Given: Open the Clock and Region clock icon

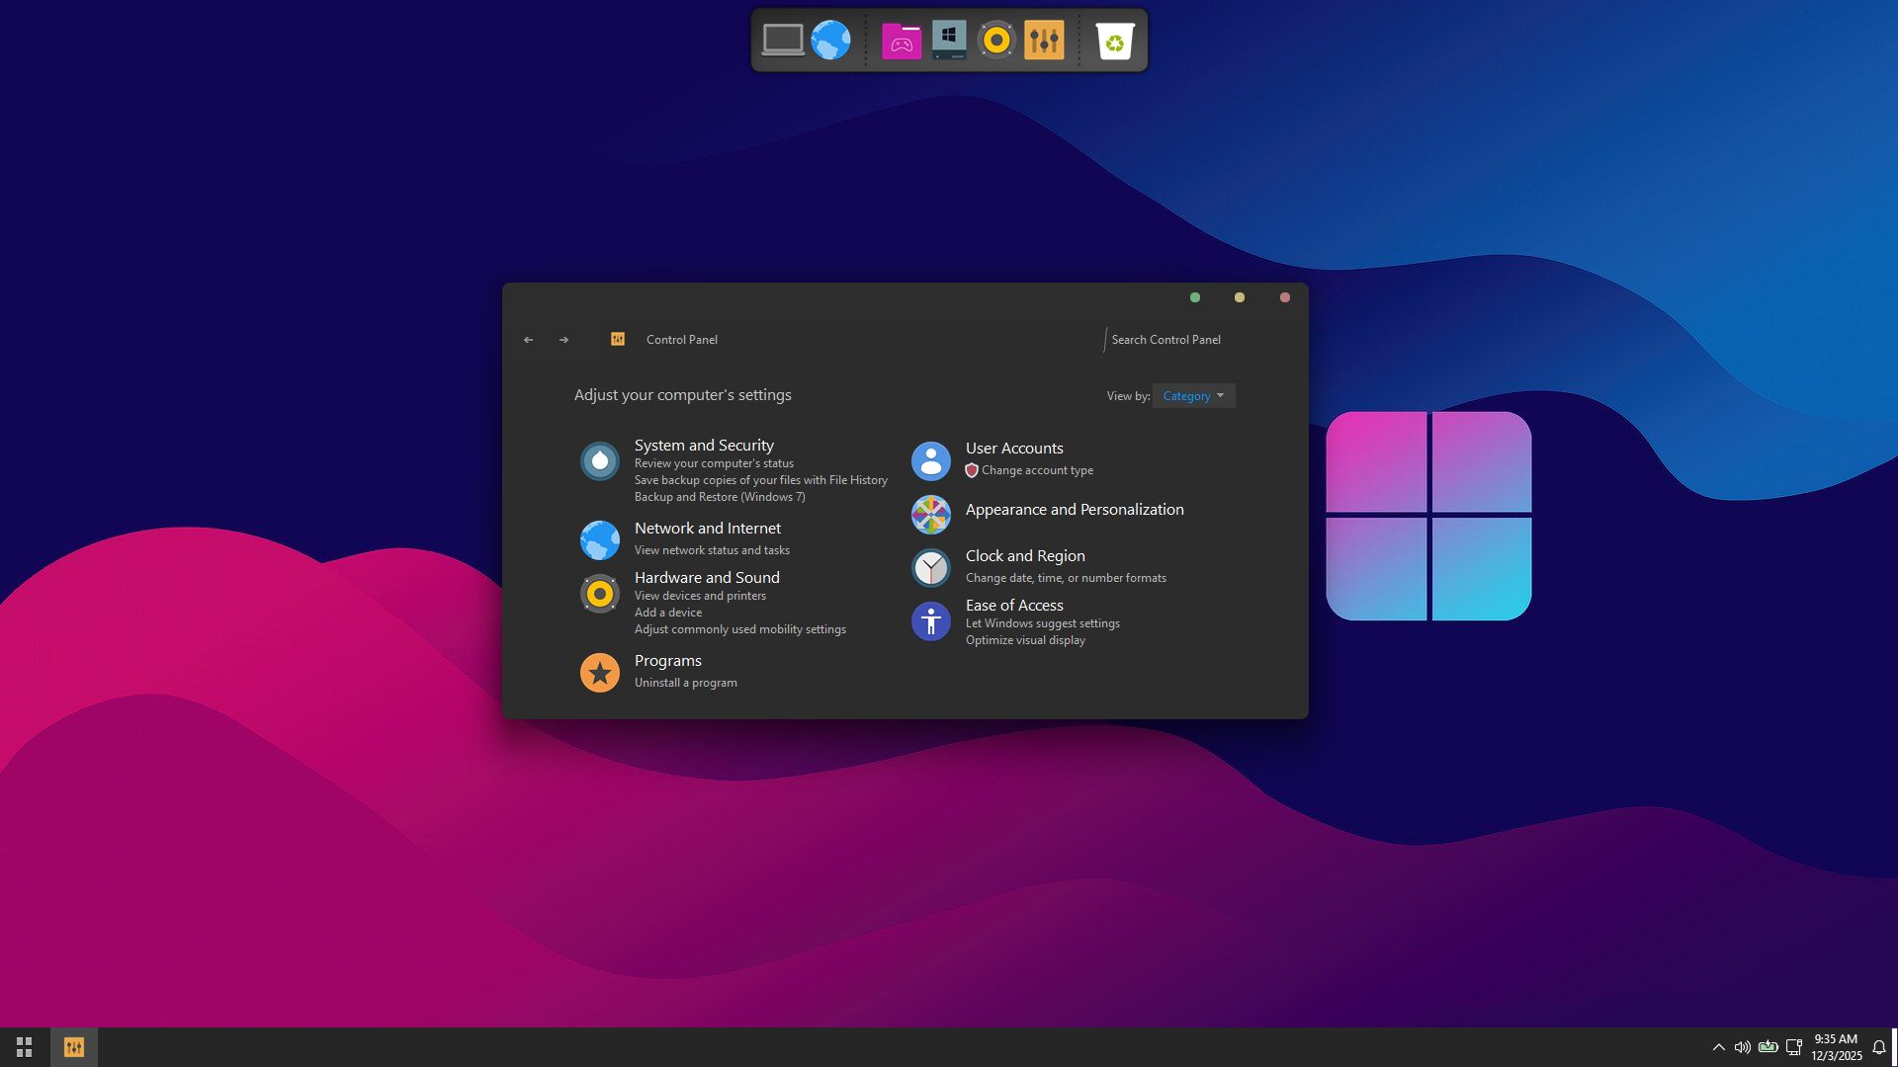Looking at the screenshot, I should tap(930, 568).
